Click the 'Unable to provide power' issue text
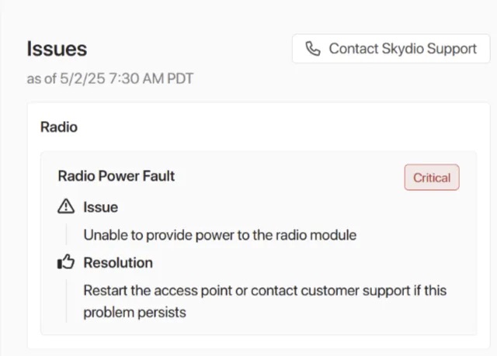The image size is (497, 356). 220,235
